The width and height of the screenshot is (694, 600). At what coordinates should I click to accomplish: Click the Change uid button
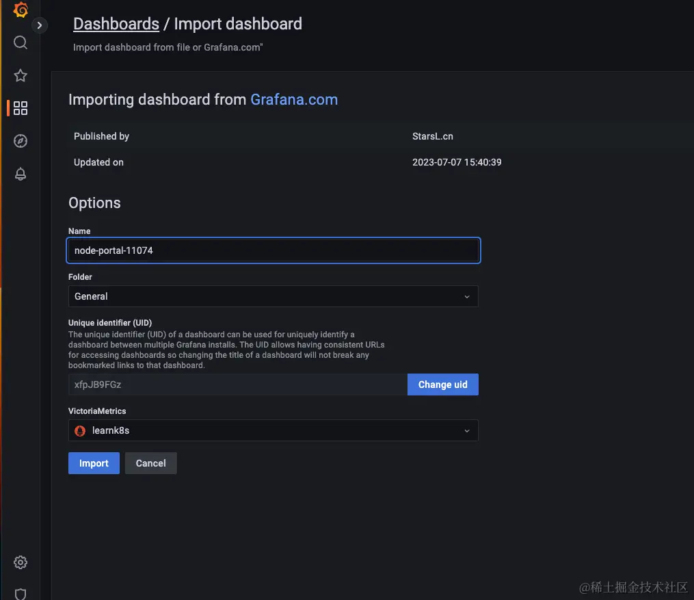[x=442, y=384]
